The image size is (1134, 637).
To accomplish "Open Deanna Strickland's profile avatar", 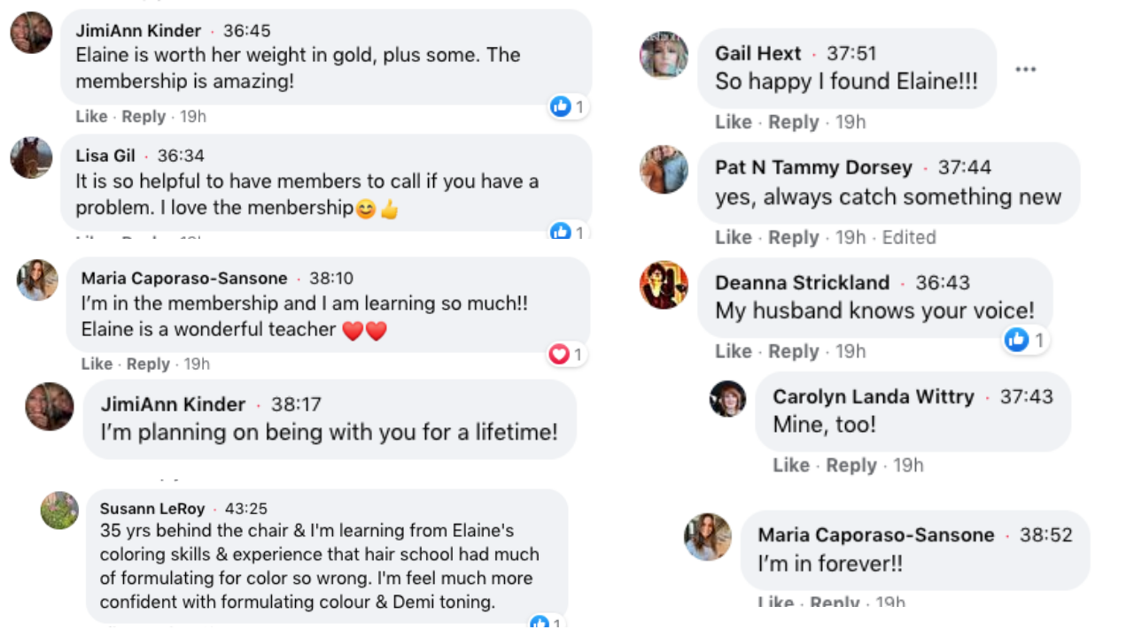I will [x=664, y=285].
